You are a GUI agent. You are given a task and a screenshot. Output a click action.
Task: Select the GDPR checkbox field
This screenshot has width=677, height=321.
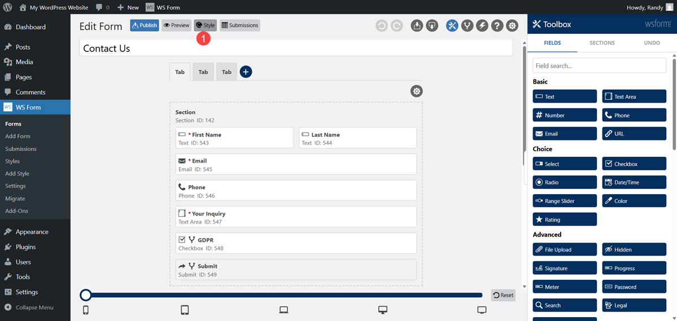(x=296, y=243)
